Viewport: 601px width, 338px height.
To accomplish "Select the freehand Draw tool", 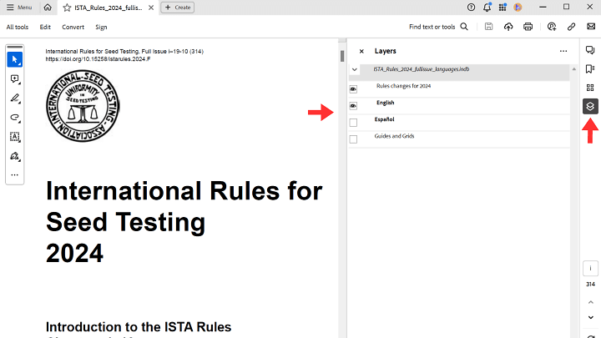I will (15, 118).
